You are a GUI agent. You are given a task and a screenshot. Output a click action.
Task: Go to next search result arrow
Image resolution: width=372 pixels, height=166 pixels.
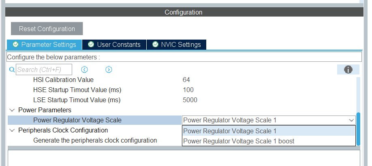(109, 69)
